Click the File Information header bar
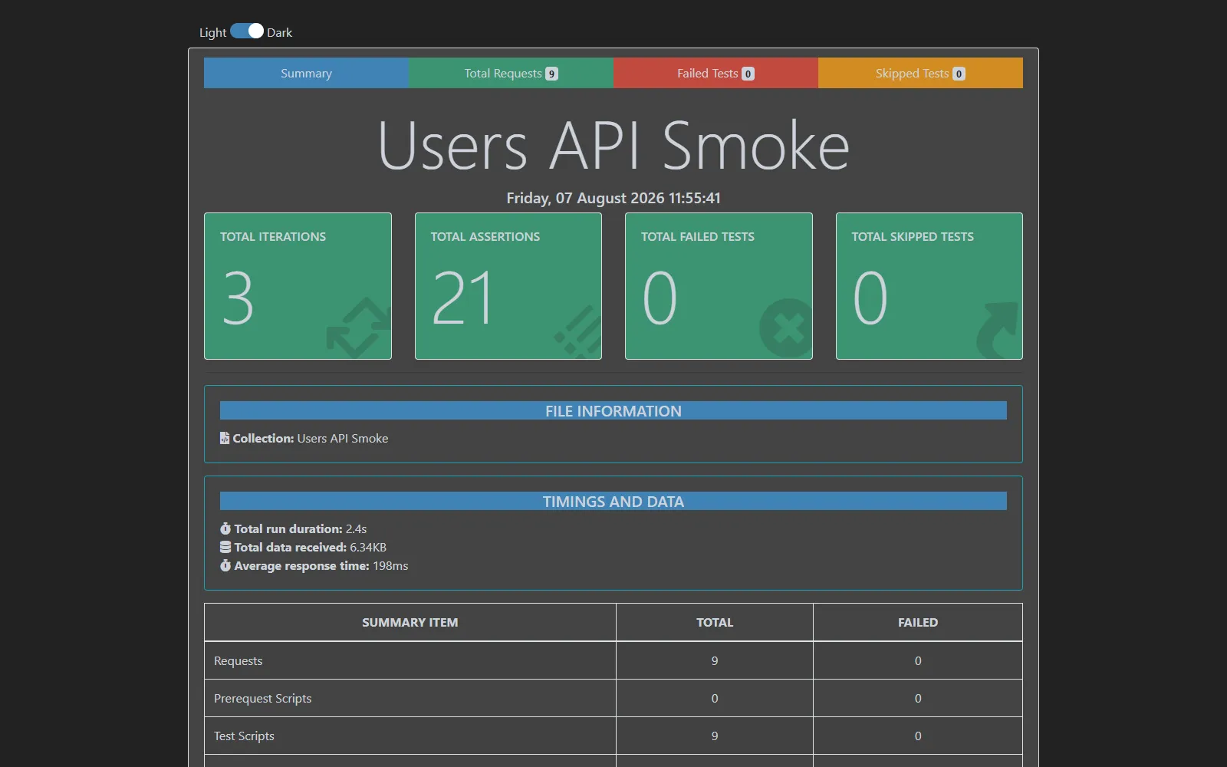The width and height of the screenshot is (1227, 767). (x=613, y=410)
